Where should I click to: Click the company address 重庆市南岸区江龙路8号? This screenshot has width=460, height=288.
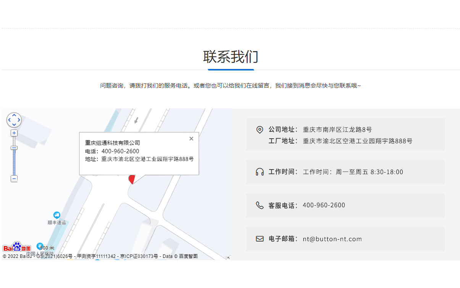click(x=337, y=130)
